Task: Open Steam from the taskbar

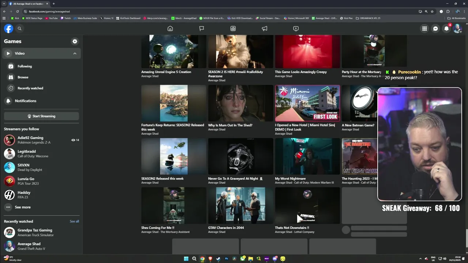Action: [218, 259]
